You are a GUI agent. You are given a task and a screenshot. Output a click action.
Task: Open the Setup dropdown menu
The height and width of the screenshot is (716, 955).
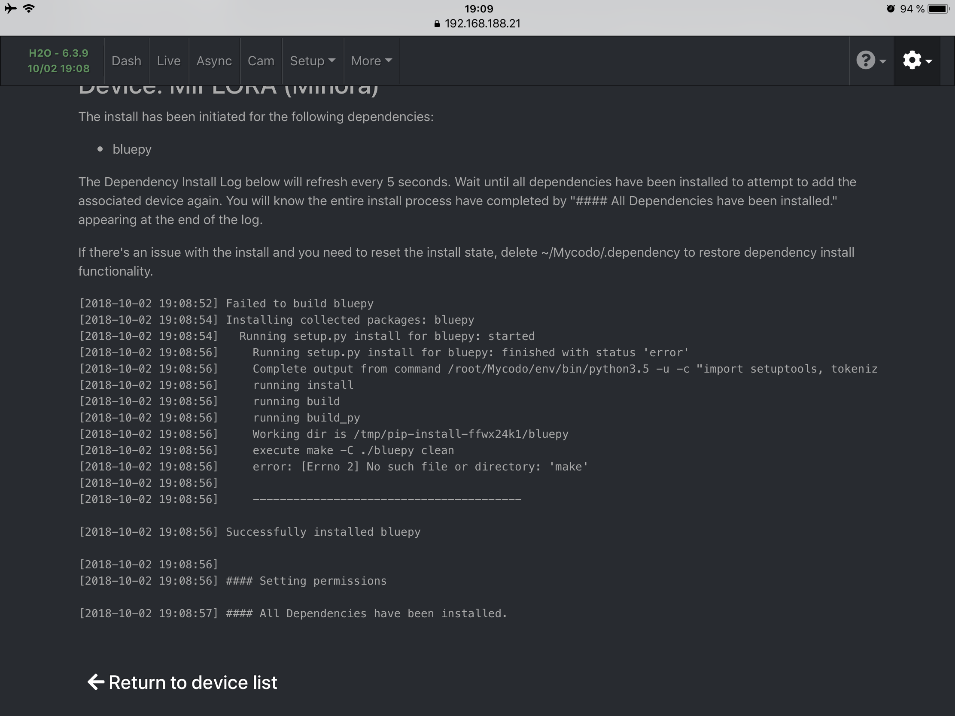coord(312,61)
